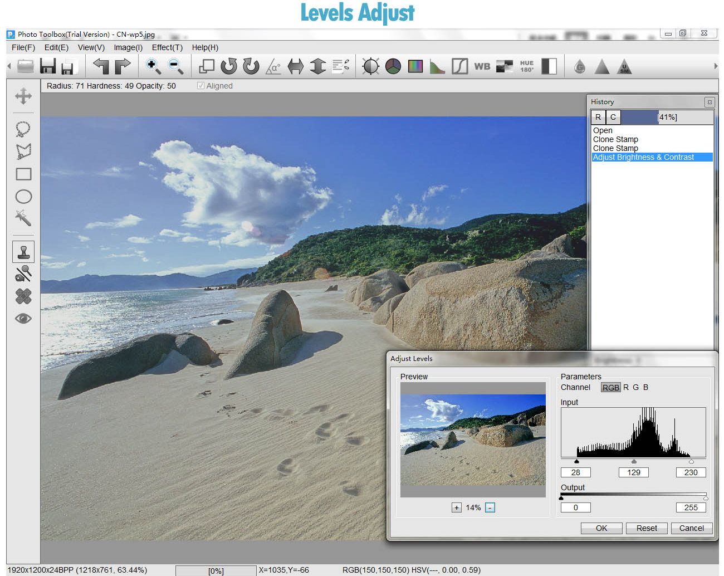Expand toolbar with right overflow arrow
Viewport: 724px width, 576px height.
pos(716,66)
